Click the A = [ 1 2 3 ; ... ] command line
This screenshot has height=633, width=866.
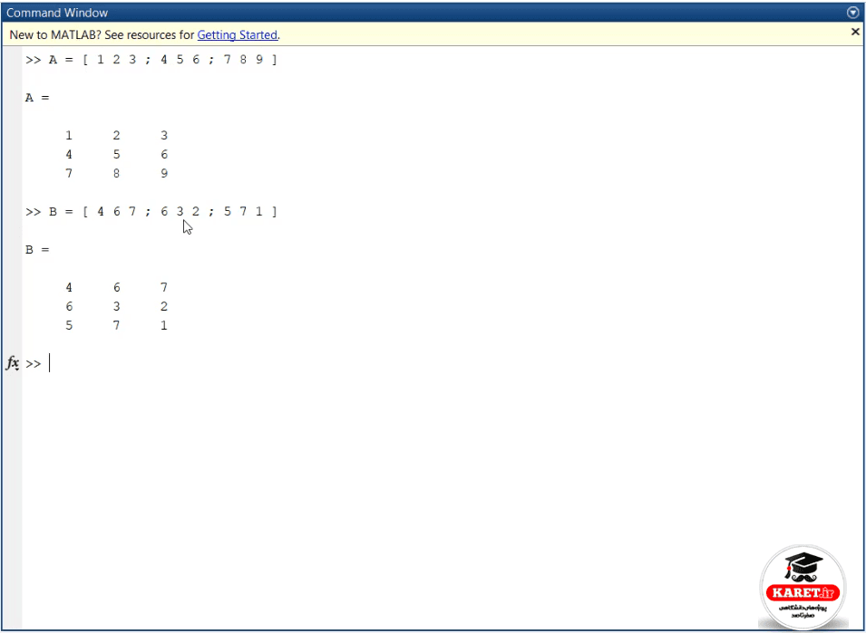151,60
